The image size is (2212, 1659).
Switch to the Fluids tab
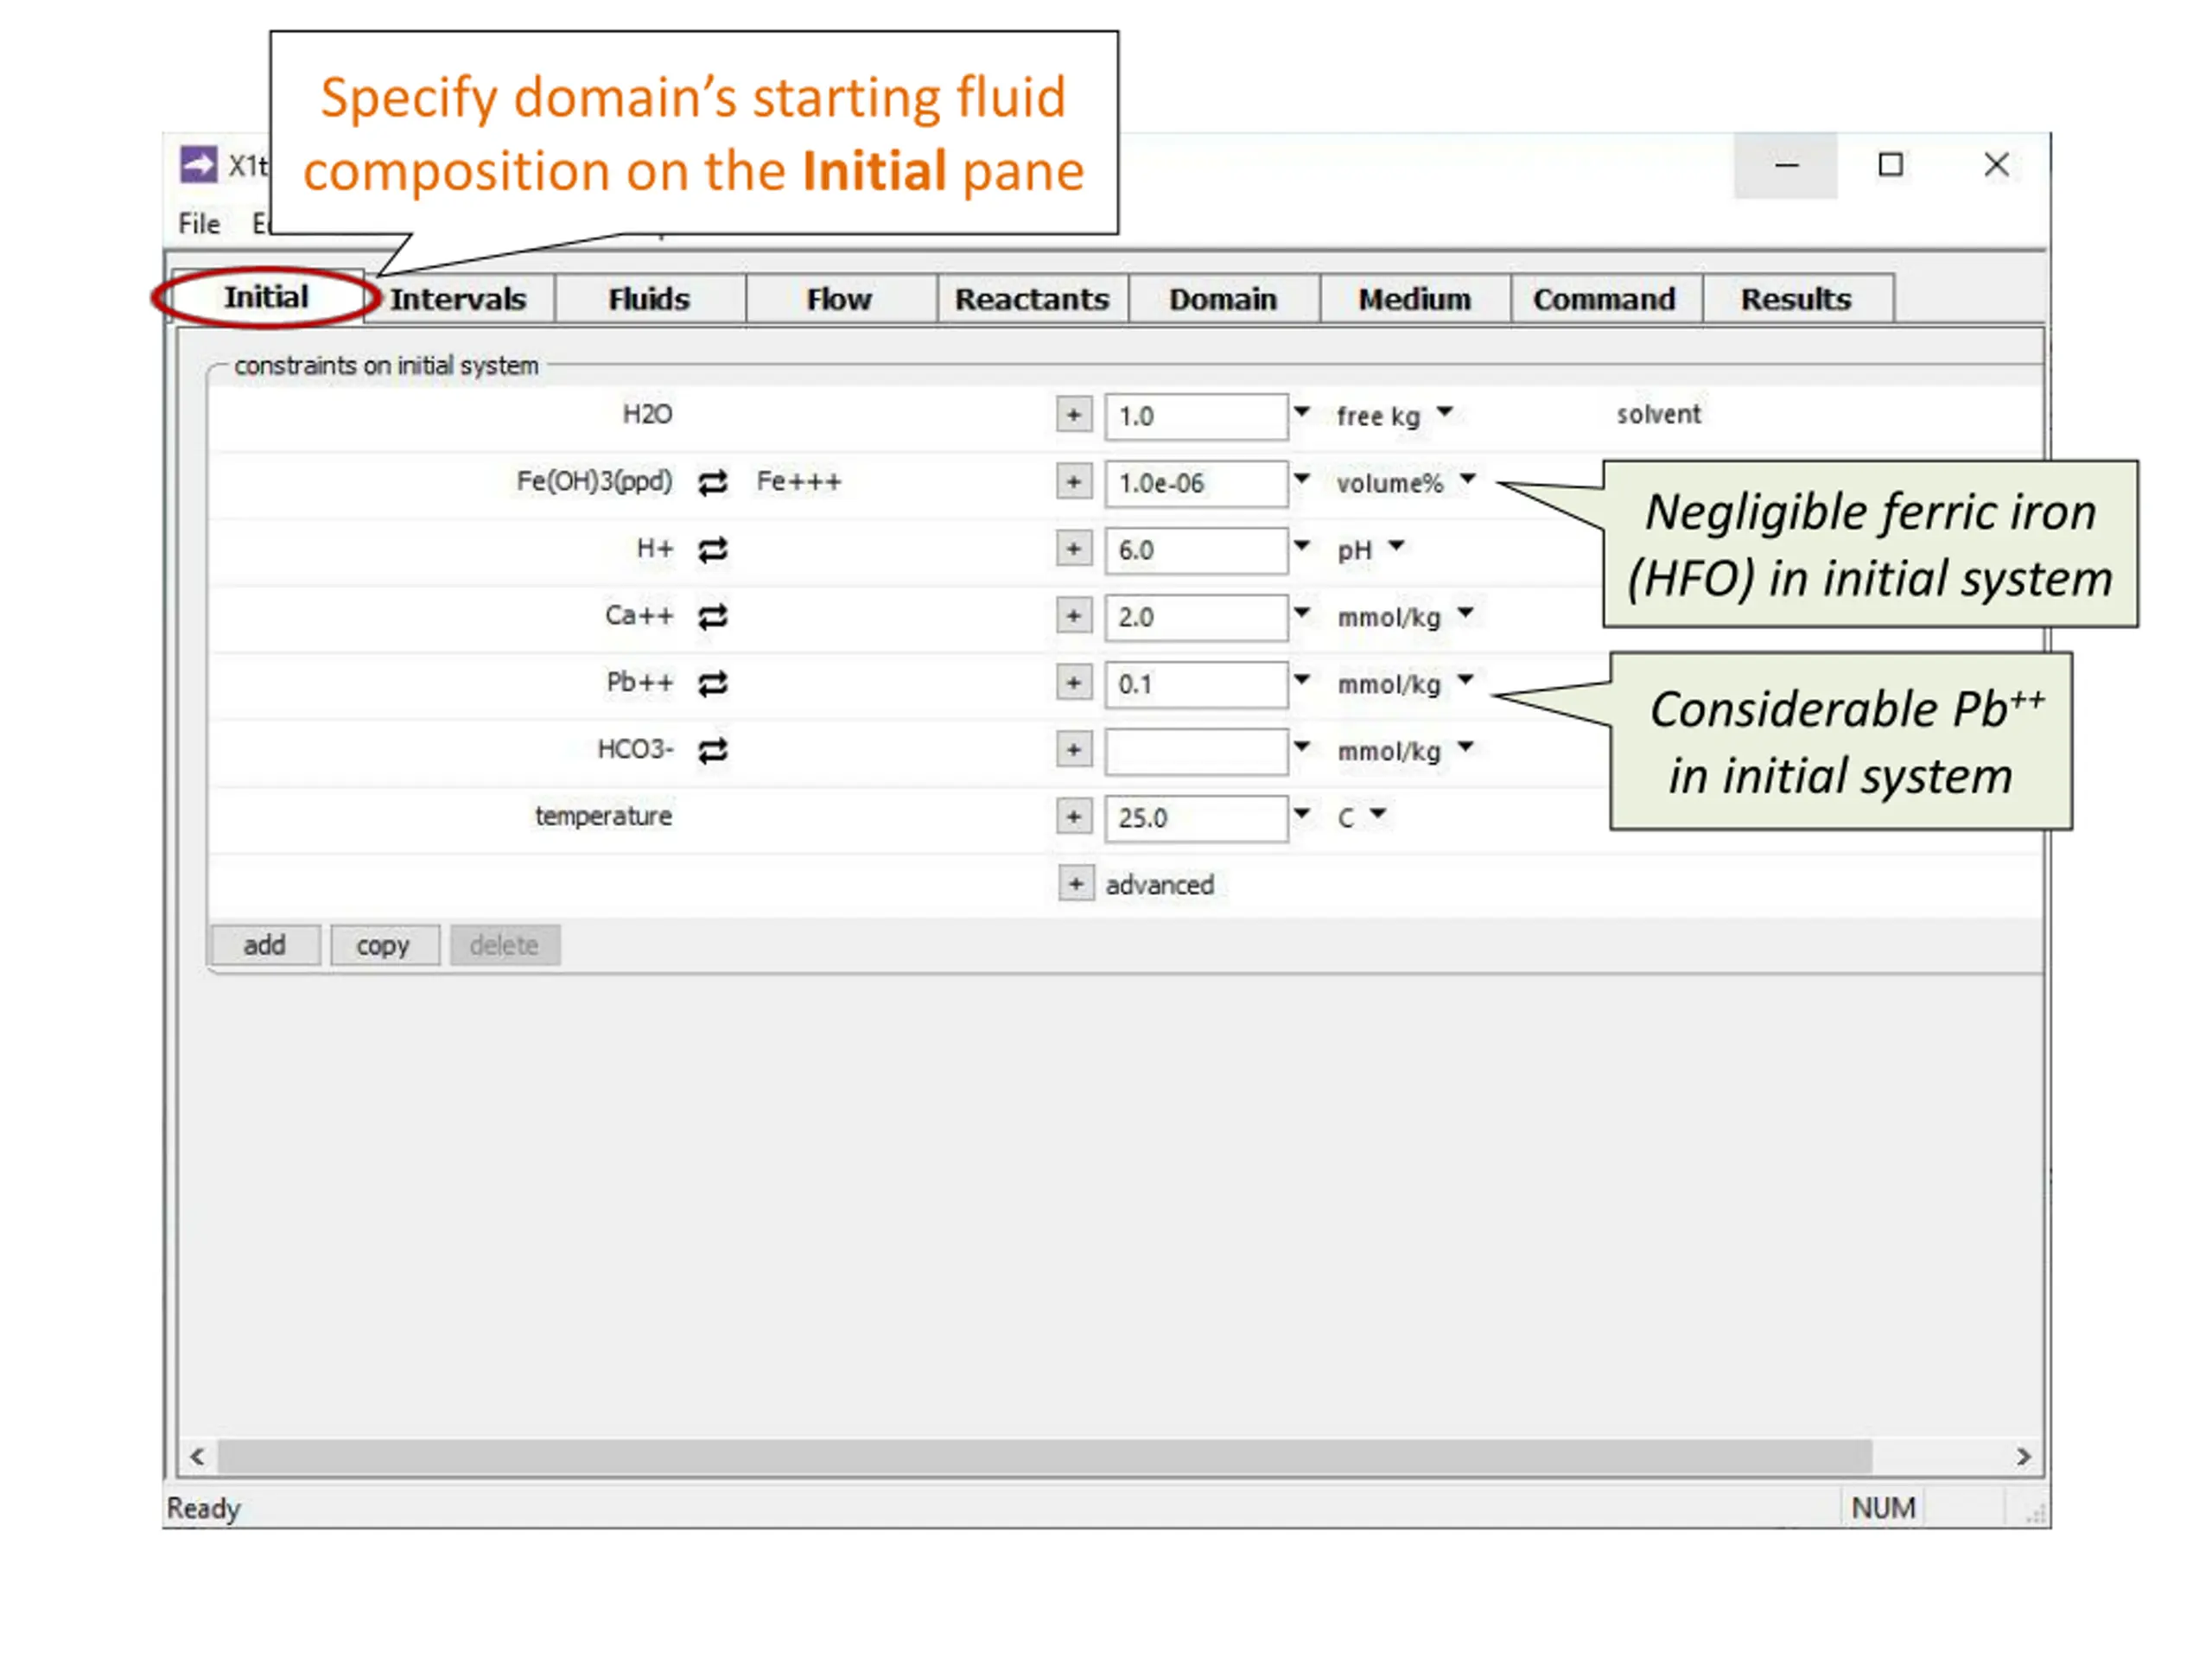click(x=650, y=299)
